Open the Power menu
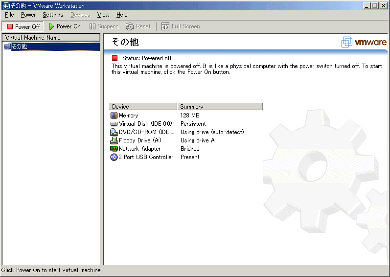 tap(28, 15)
